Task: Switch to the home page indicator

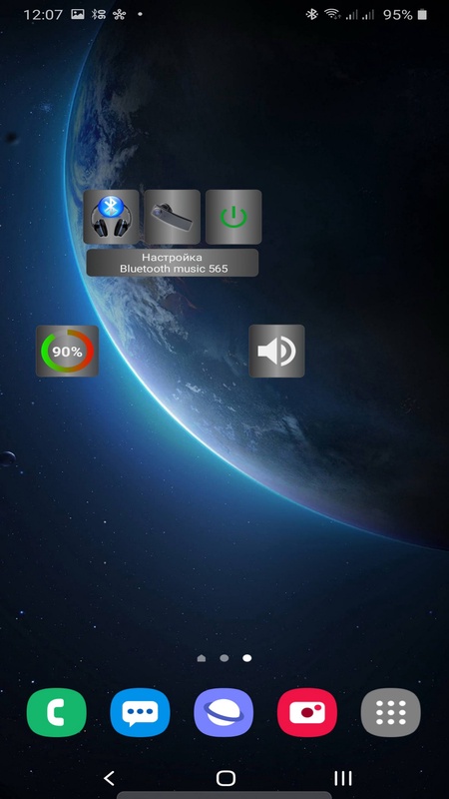Action: pos(202,658)
